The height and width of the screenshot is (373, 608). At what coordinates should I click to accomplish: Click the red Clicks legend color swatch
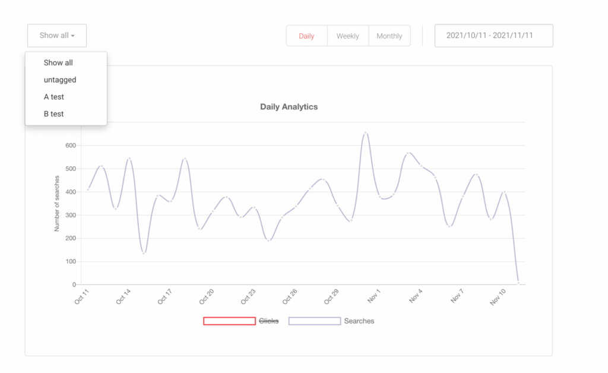click(x=229, y=321)
